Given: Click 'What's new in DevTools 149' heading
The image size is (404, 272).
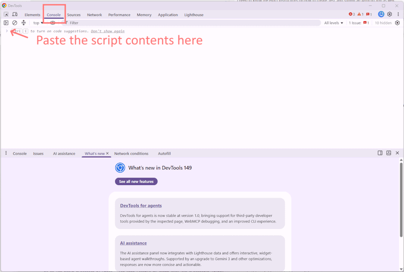Looking at the screenshot, I should pos(160,168).
